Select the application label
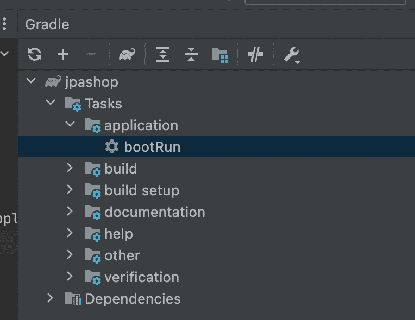The height and width of the screenshot is (320, 415). click(141, 126)
